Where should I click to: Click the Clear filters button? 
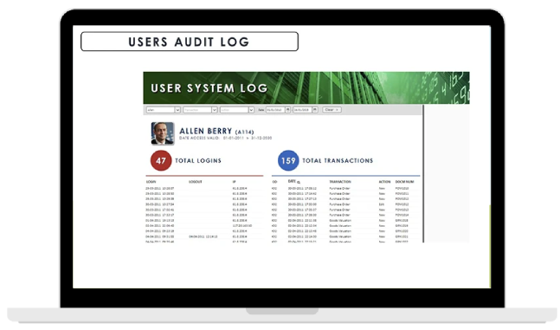331,110
